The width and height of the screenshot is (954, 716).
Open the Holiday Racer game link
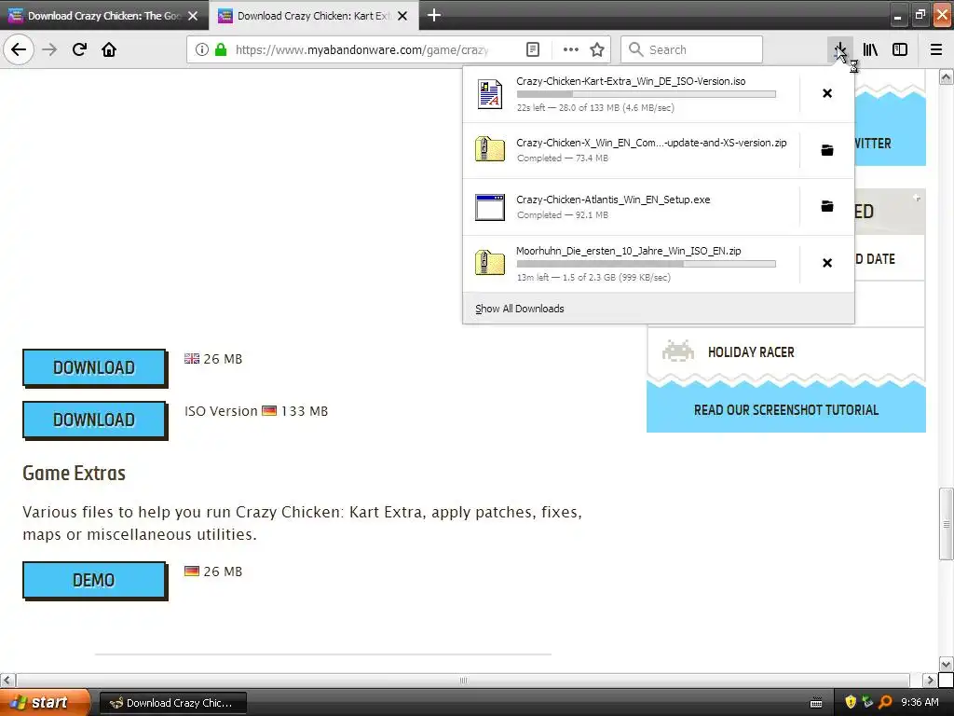pyautogui.click(x=751, y=351)
